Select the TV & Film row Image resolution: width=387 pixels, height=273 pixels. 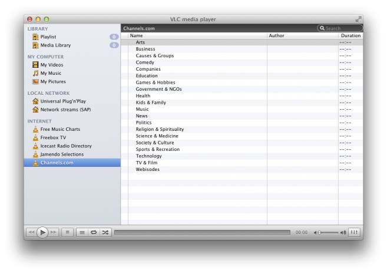coord(242,163)
